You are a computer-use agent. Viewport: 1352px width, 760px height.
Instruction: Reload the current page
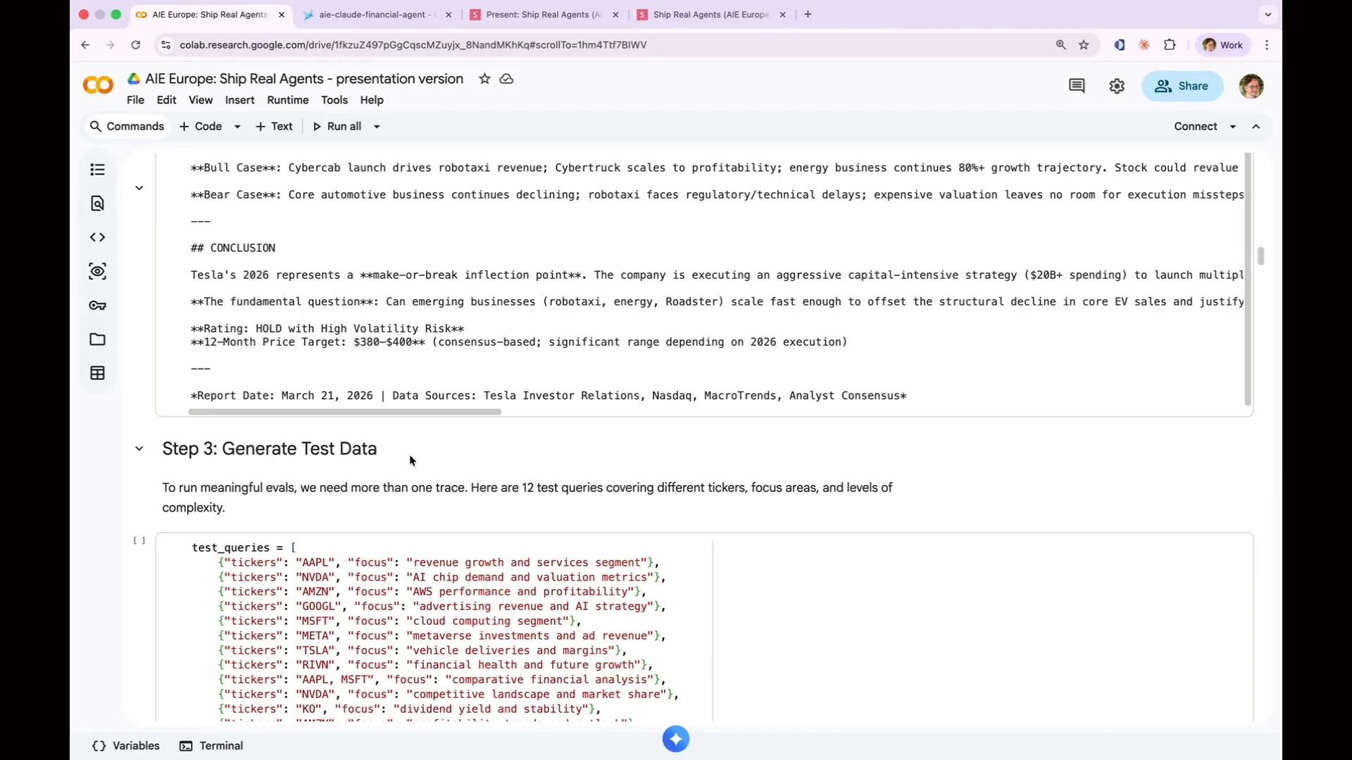[x=136, y=45]
